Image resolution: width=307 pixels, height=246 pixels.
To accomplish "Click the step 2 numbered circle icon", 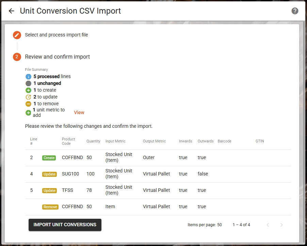I will [17, 57].
